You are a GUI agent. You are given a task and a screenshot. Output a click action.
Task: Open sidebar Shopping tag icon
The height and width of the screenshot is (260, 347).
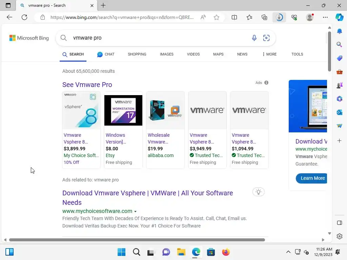point(340,58)
